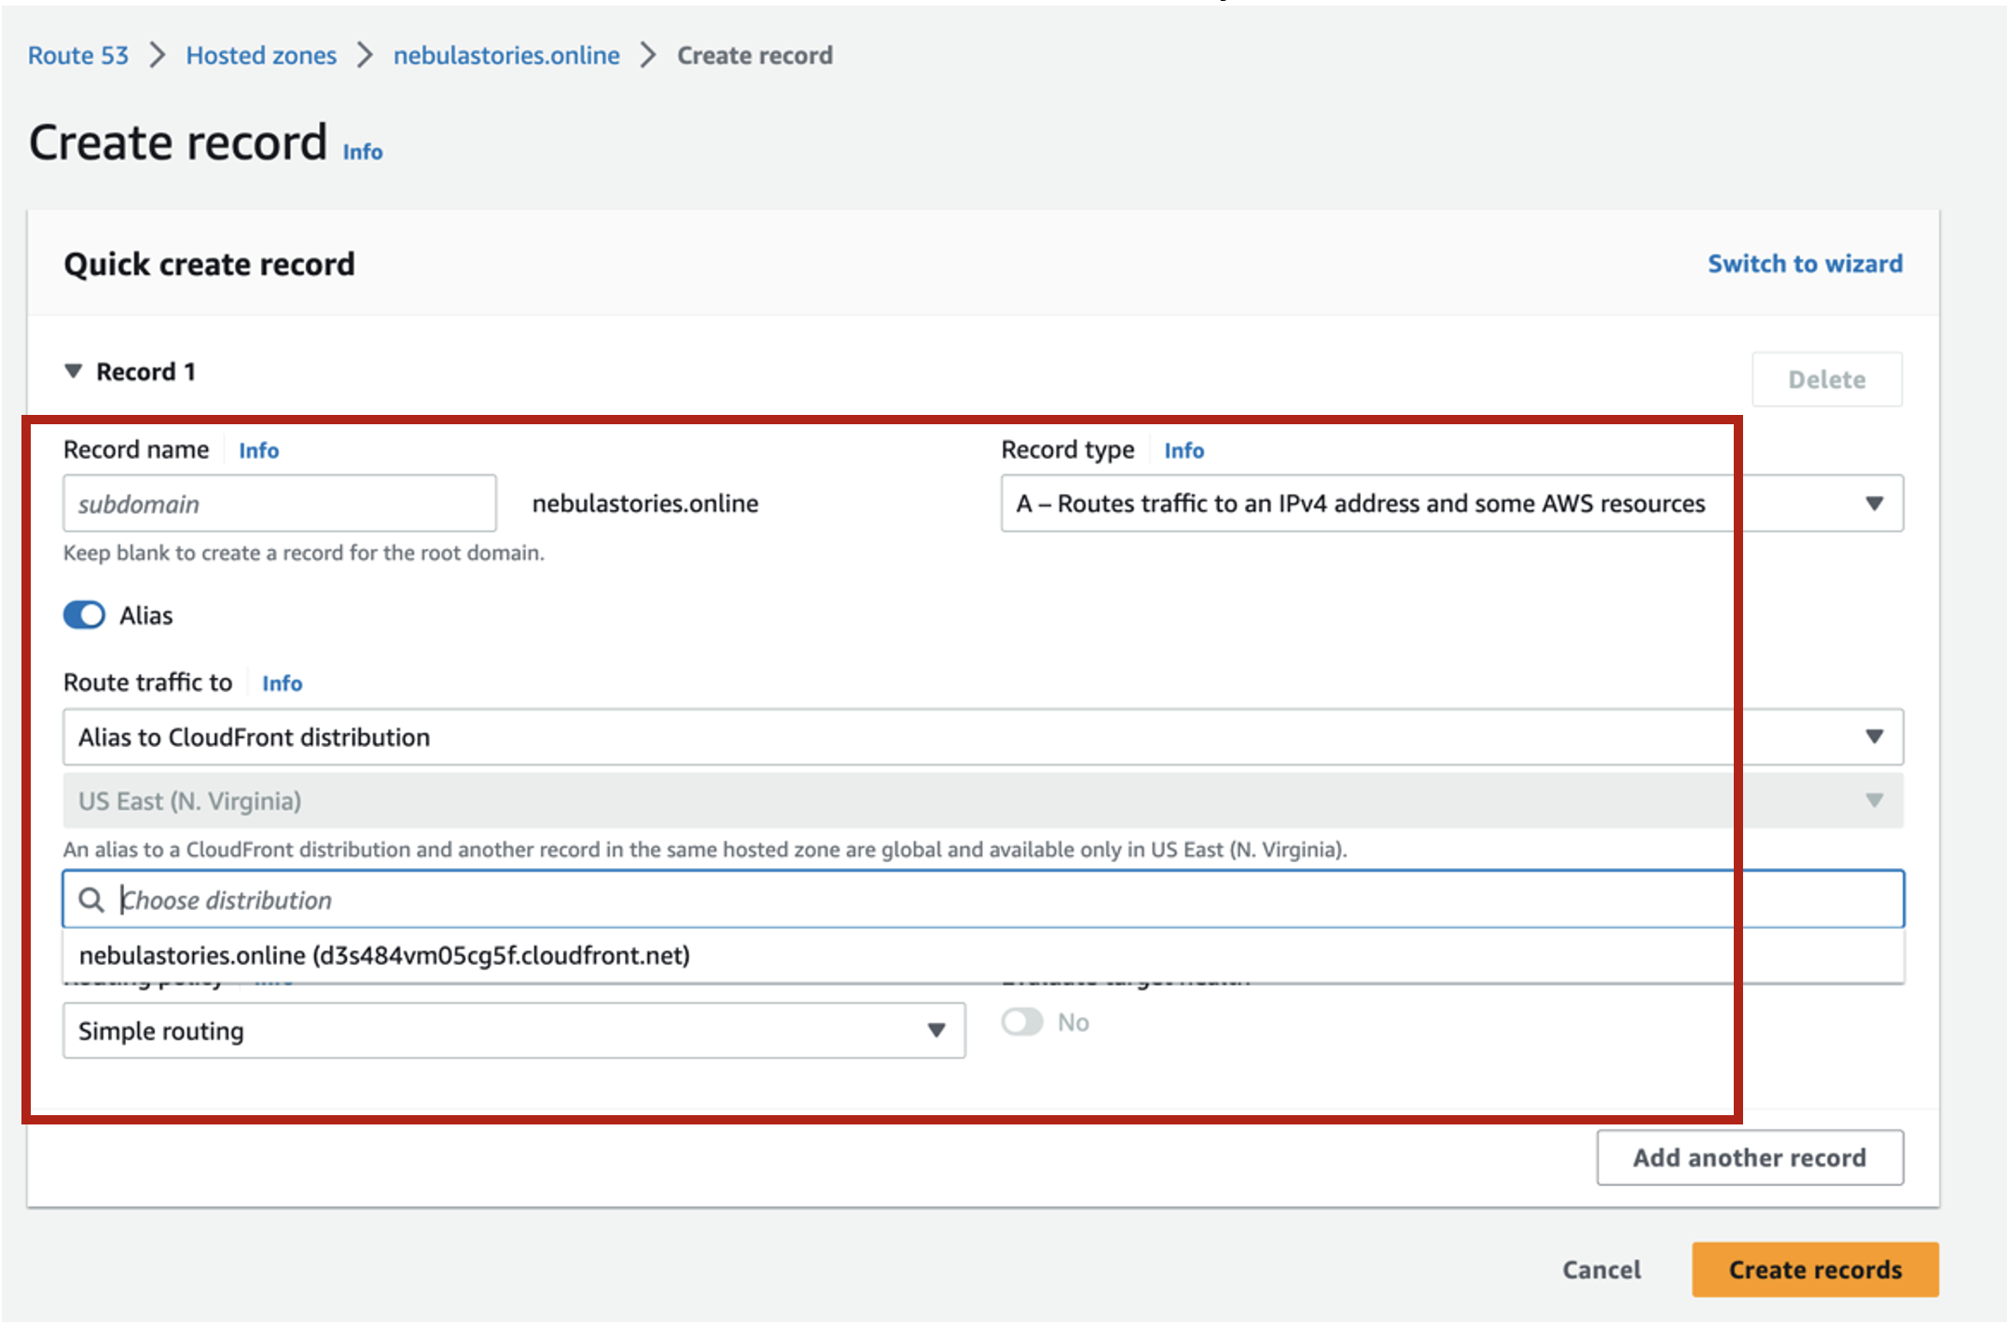
Task: Click the Choose distribution search field
Action: (x=983, y=900)
